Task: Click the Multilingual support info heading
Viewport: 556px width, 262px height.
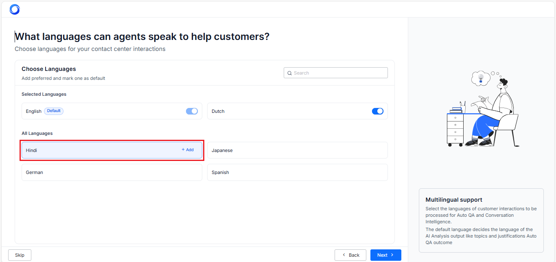Action: point(454,200)
